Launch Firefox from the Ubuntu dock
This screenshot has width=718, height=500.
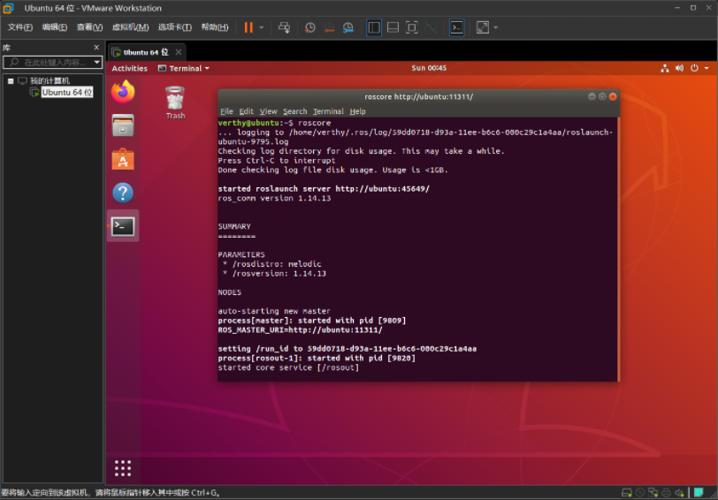123,92
